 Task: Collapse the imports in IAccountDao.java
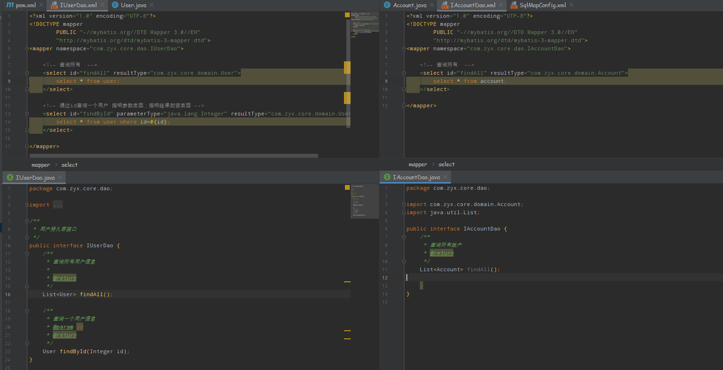403,204
